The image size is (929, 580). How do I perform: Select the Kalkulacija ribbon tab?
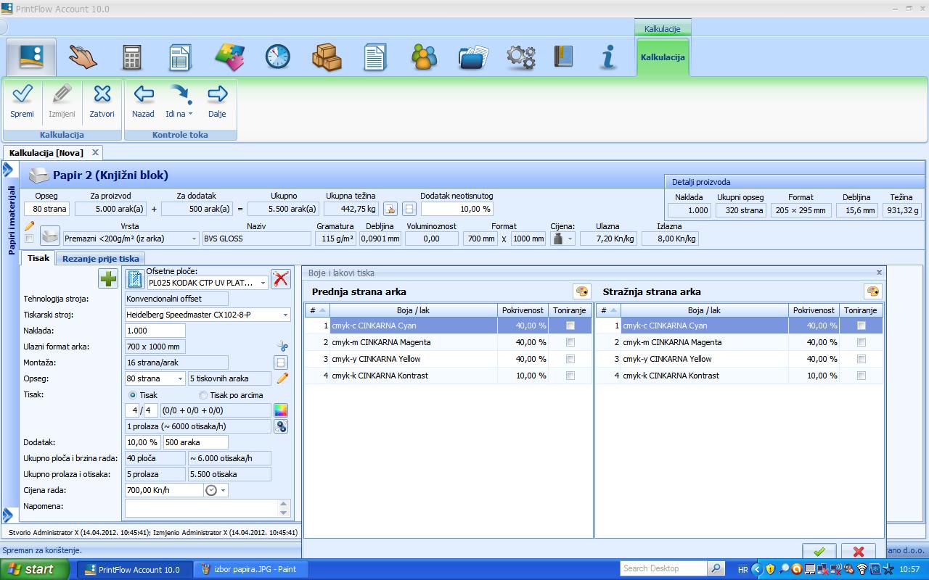click(x=663, y=57)
